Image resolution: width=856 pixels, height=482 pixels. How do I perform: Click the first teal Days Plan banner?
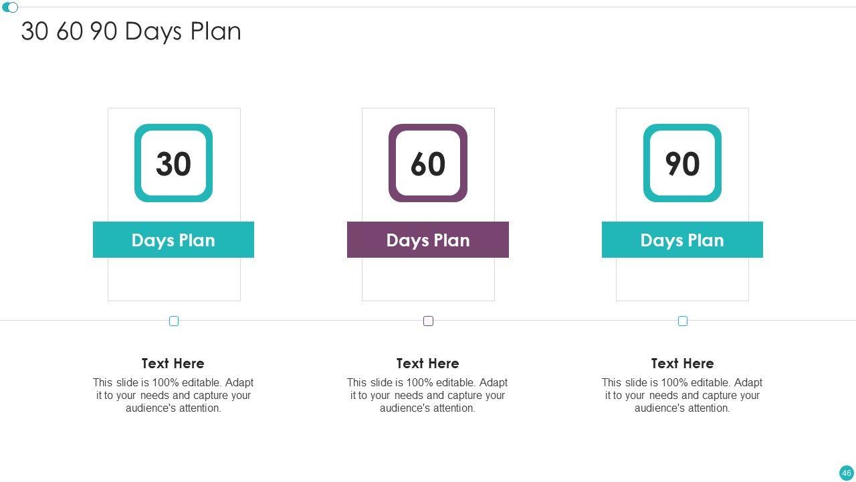[173, 240]
